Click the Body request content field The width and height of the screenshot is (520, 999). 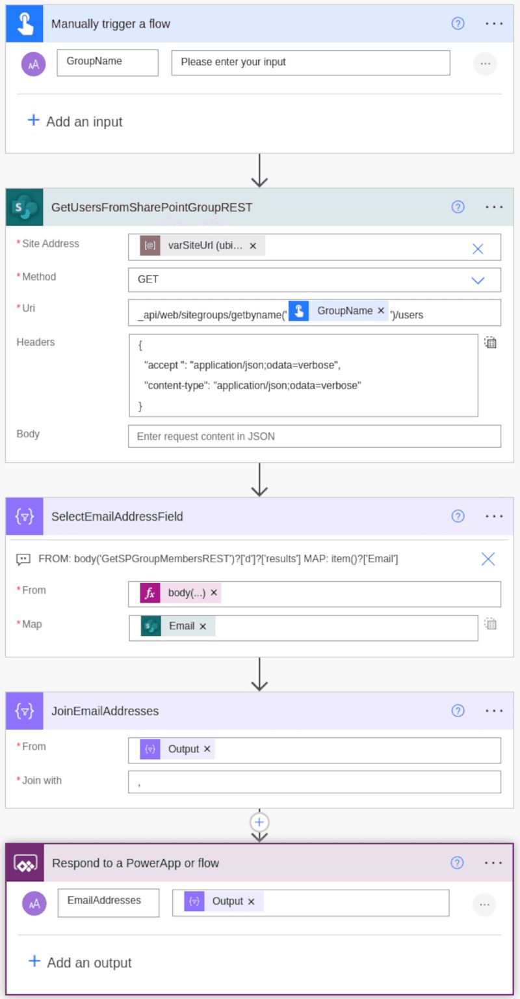click(315, 436)
